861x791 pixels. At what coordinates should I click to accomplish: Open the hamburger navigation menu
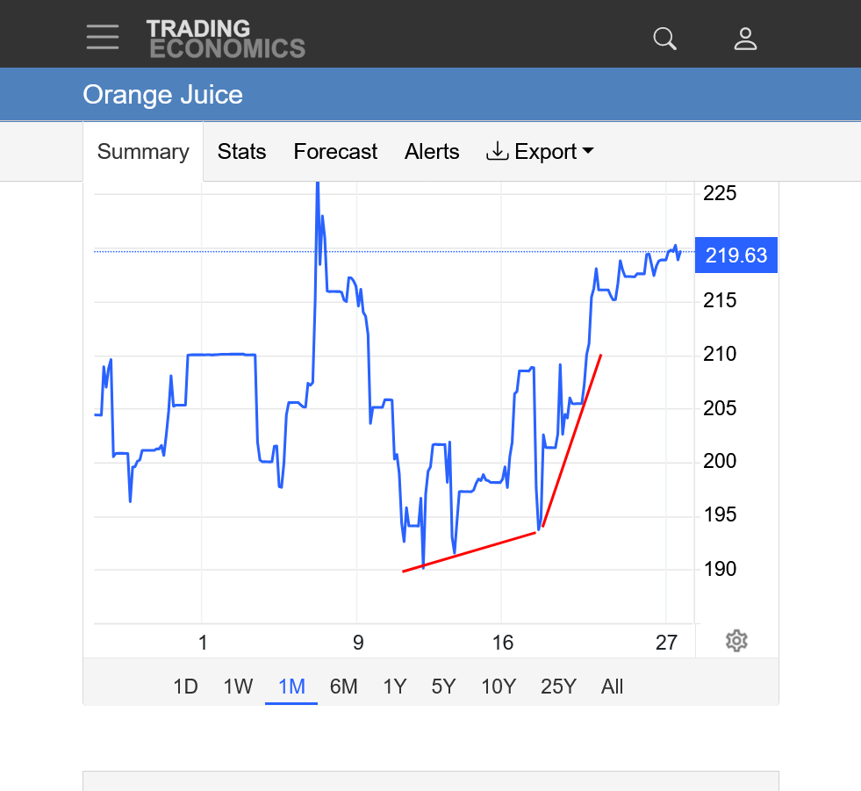point(103,37)
